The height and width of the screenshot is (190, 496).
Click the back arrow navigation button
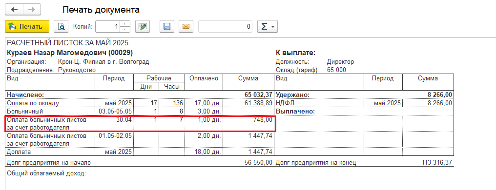tap(15, 10)
